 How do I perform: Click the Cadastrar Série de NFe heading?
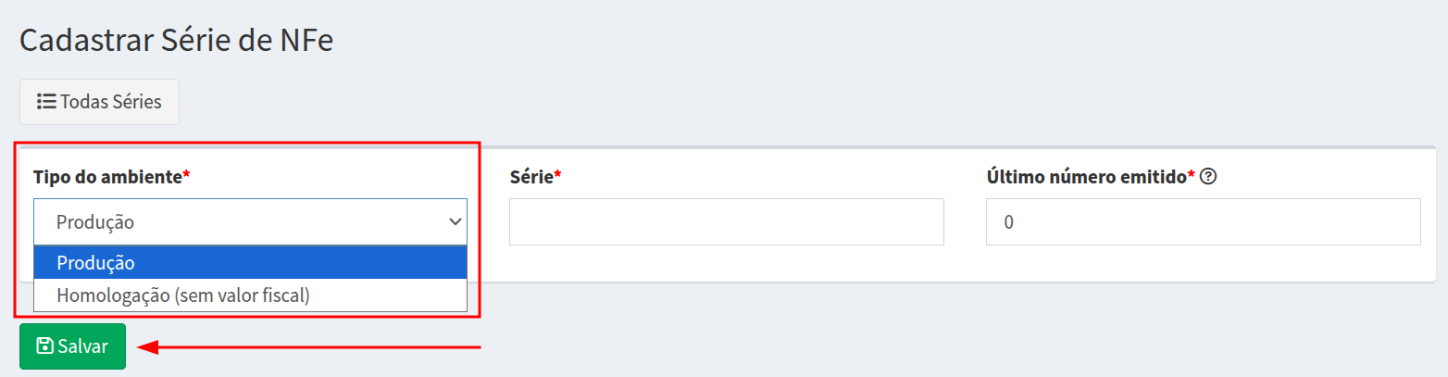176,41
